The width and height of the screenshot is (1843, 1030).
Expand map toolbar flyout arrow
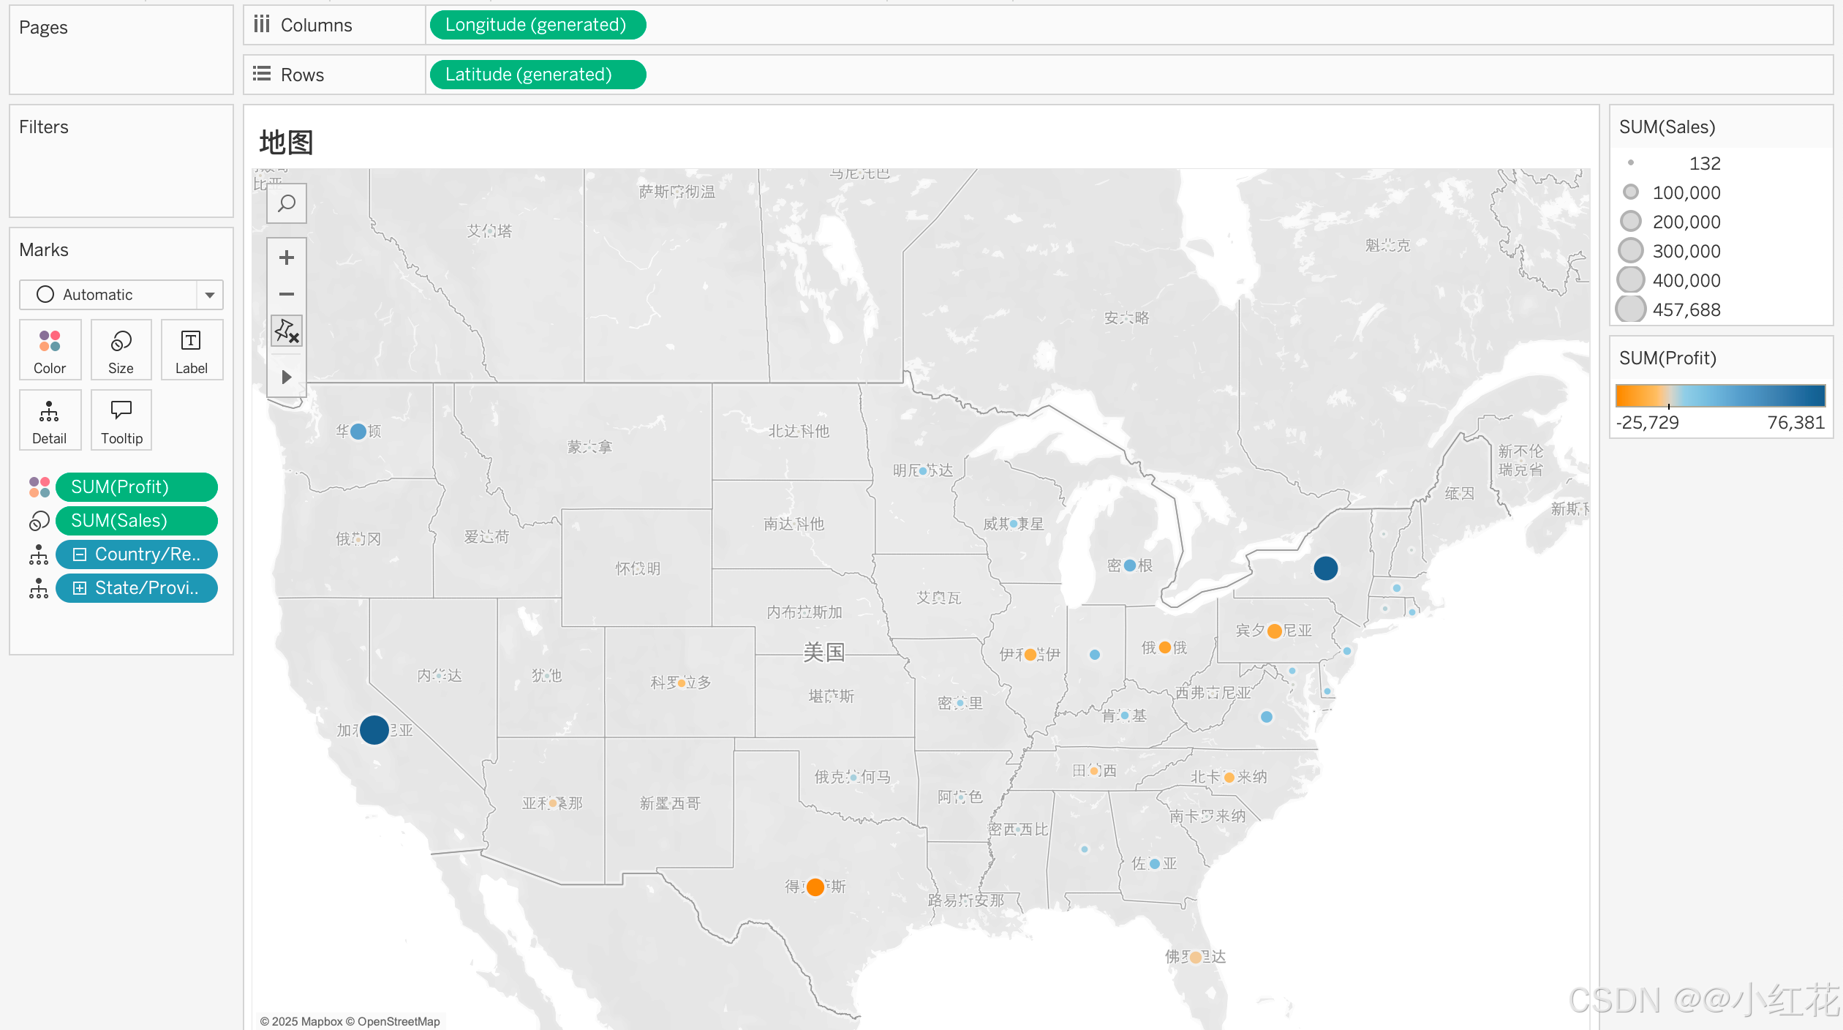287,377
